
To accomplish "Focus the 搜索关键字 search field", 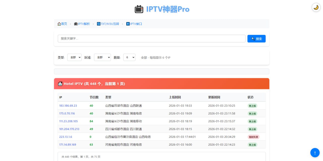I will (x=151, y=39).
